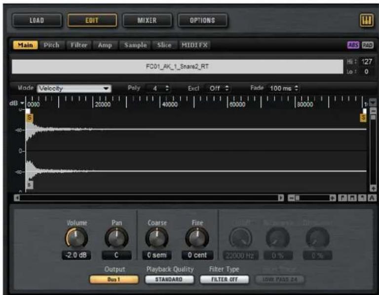Click the Pan value C

(x=116, y=255)
